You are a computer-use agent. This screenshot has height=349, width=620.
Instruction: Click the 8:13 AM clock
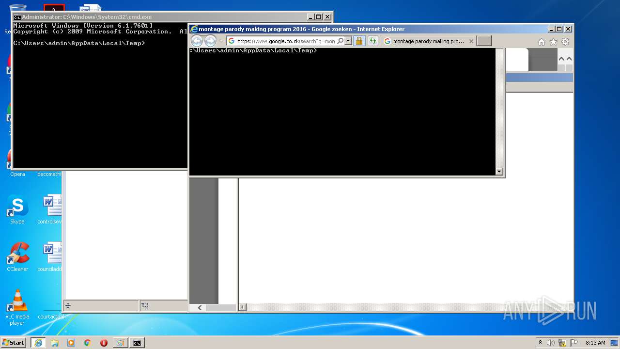[x=595, y=343]
